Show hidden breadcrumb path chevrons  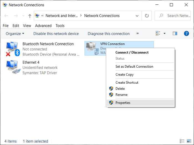coord(42,16)
